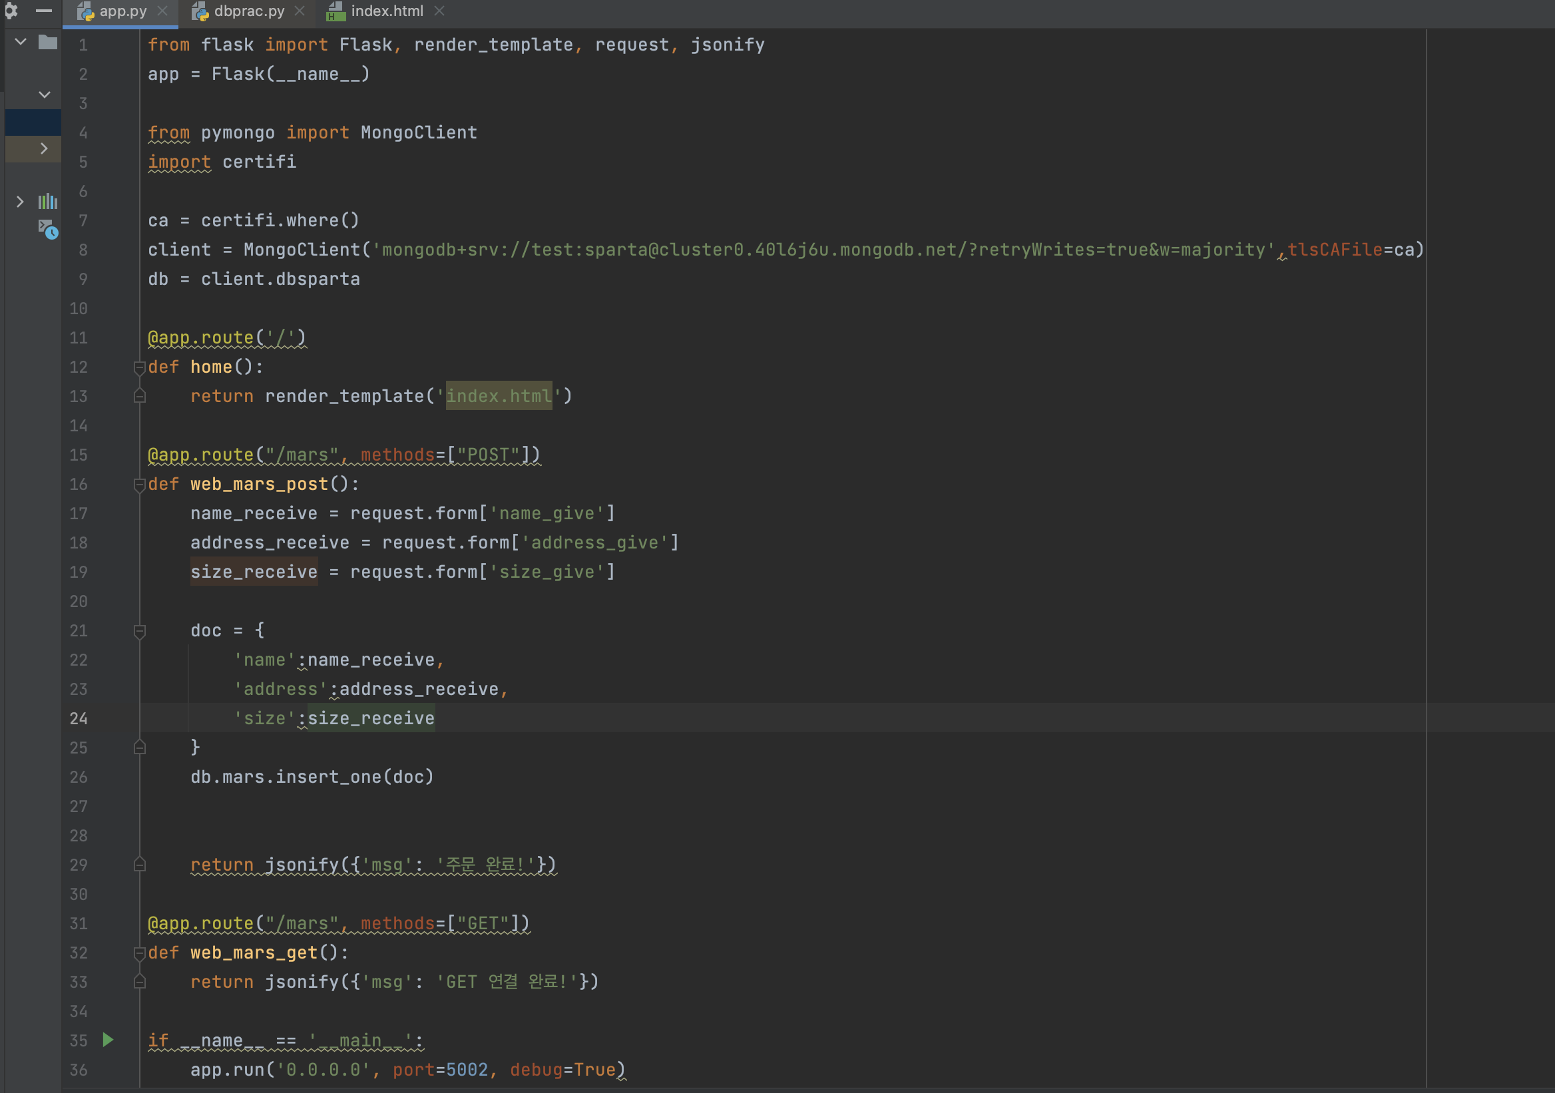Screen dimensions: 1555x1093
Task: Fold the web_mars_post function on line 16
Action: tap(140, 485)
